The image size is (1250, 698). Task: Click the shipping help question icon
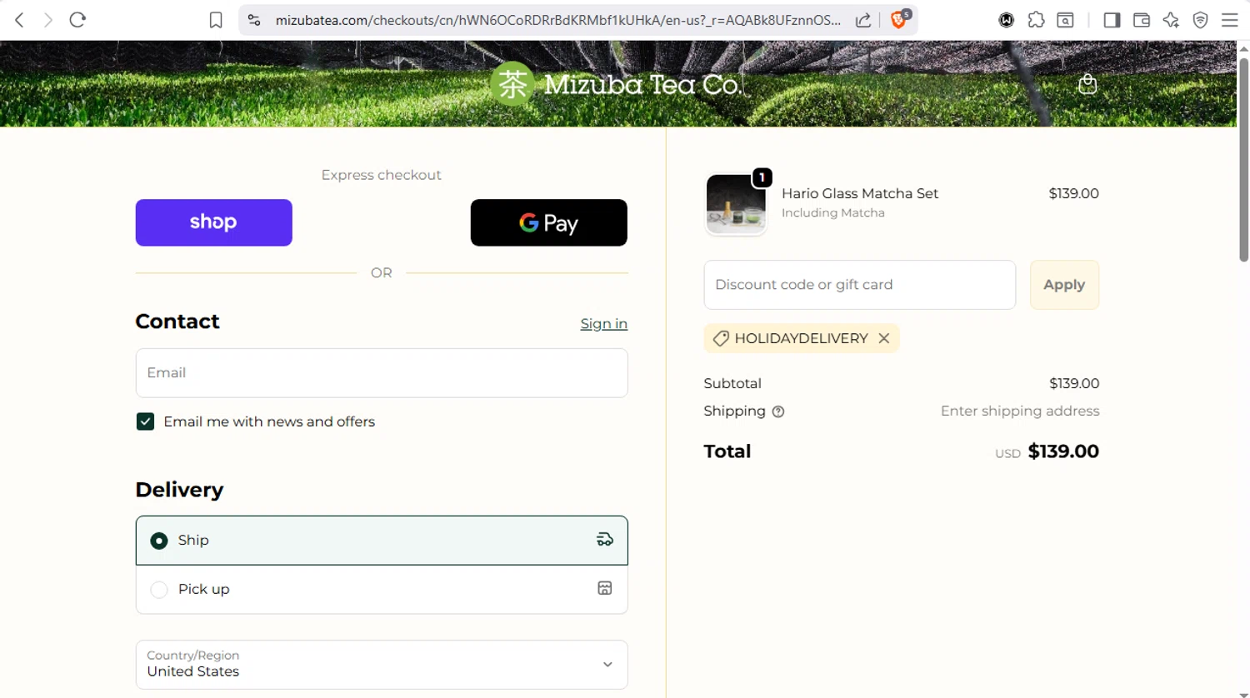coord(778,411)
